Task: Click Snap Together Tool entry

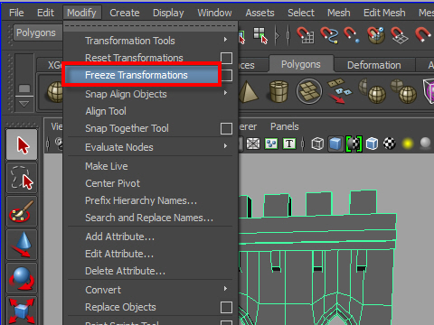Action: tap(127, 128)
